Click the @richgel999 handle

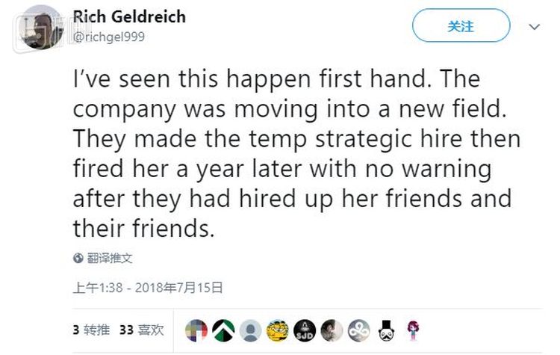coord(109,35)
